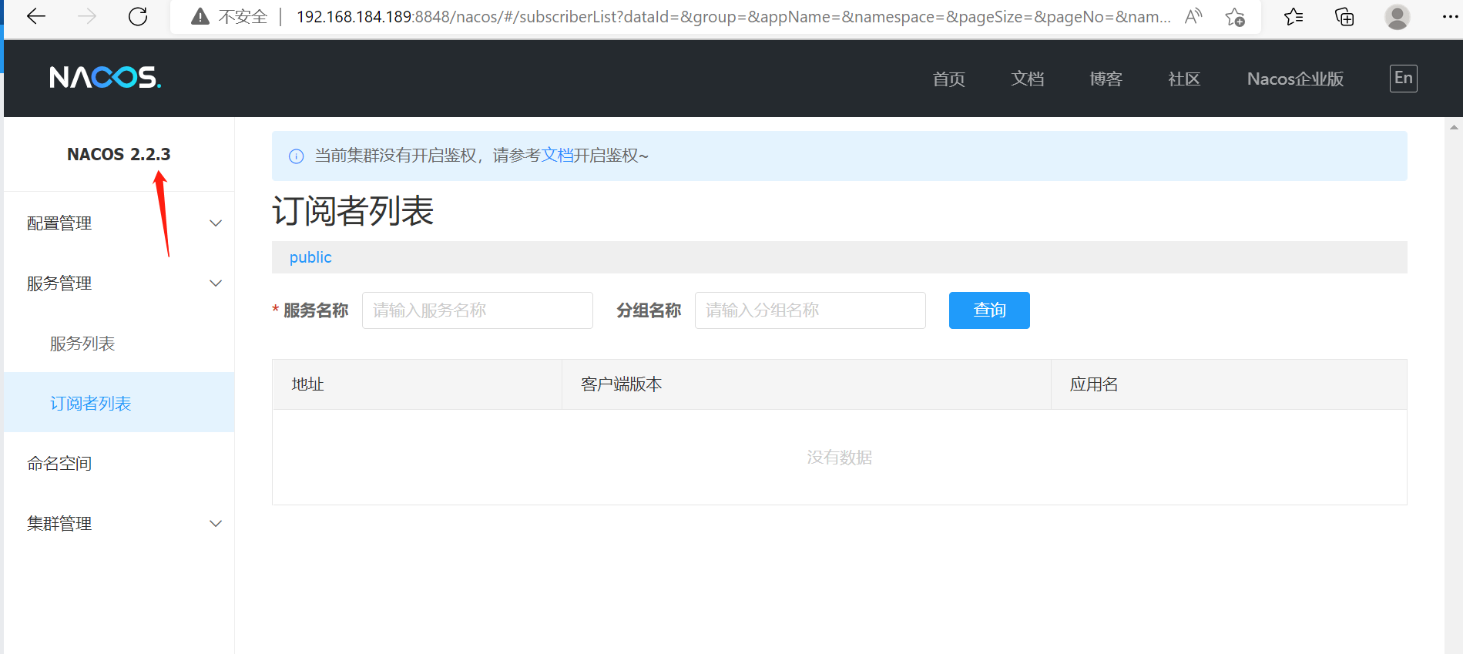Follow the 文档 link in the auth notice

(x=557, y=156)
